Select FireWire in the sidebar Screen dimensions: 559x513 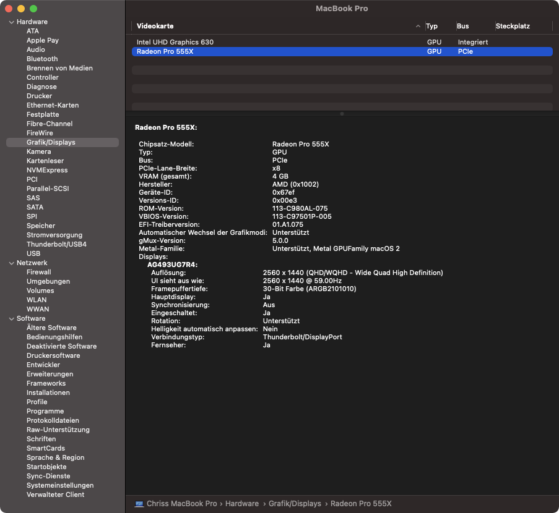(40, 133)
